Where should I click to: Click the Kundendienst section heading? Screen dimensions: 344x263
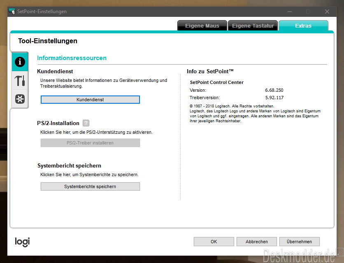pyautogui.click(x=55, y=71)
